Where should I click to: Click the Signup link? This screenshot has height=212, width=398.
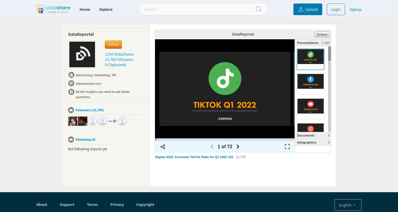click(355, 9)
